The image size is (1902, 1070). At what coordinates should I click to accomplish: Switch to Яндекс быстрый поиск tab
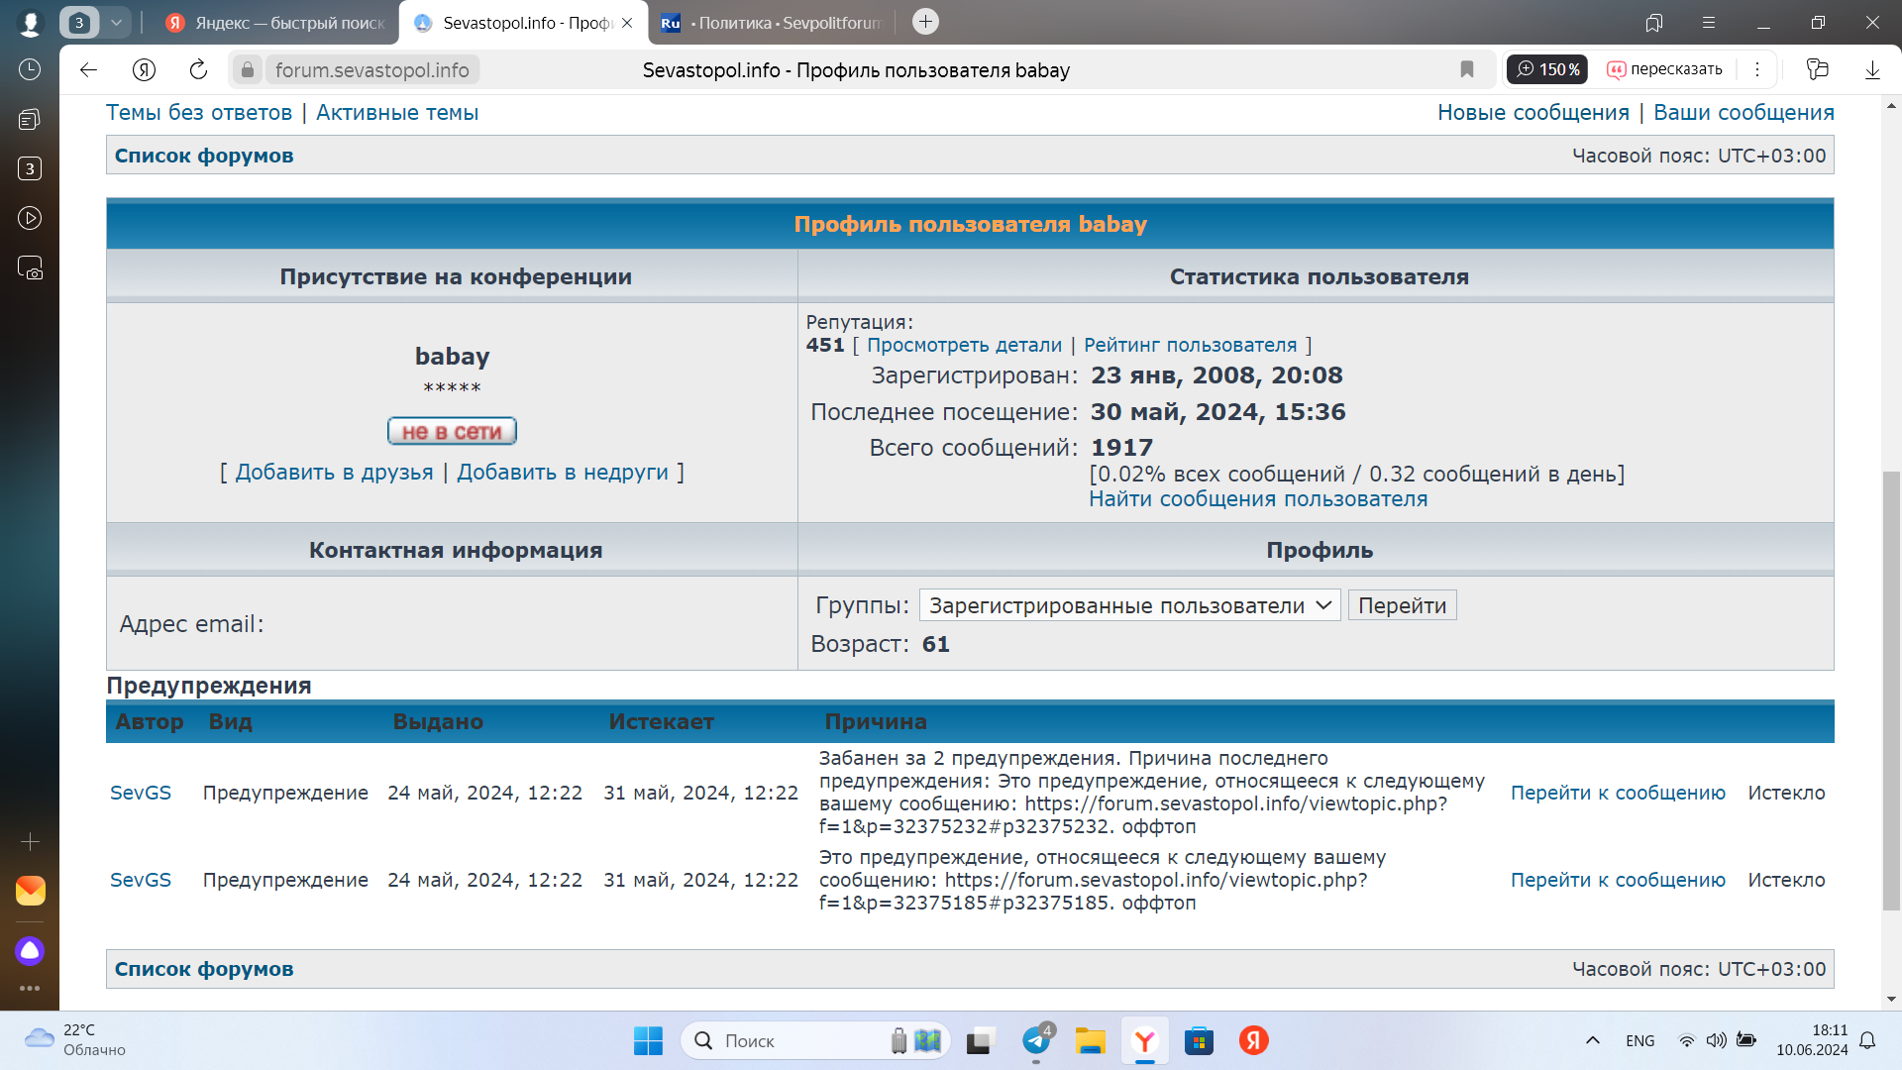pyautogui.click(x=275, y=23)
